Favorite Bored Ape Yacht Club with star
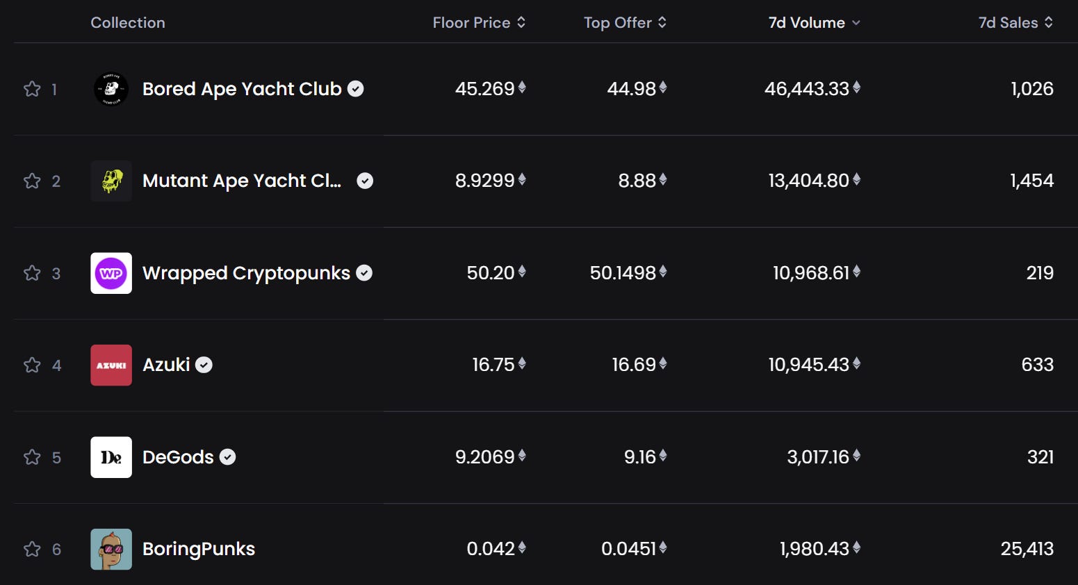 (x=32, y=89)
